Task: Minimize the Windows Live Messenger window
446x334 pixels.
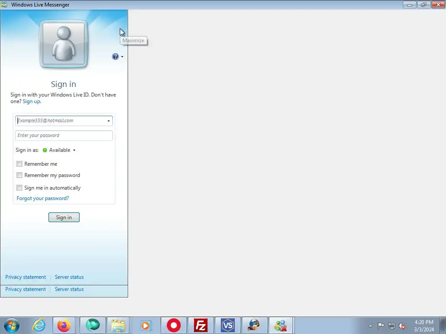Action: 409,4
